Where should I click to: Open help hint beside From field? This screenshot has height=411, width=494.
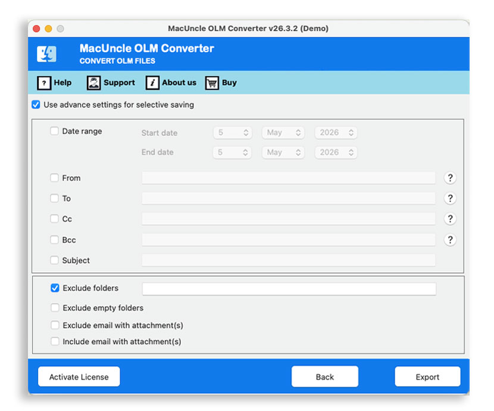tap(450, 178)
